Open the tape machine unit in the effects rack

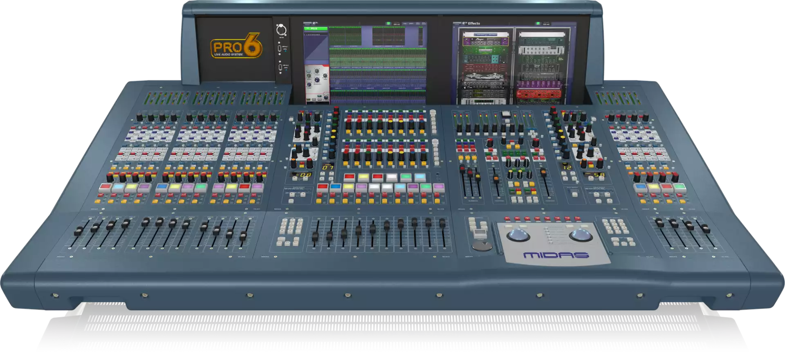click(x=485, y=77)
